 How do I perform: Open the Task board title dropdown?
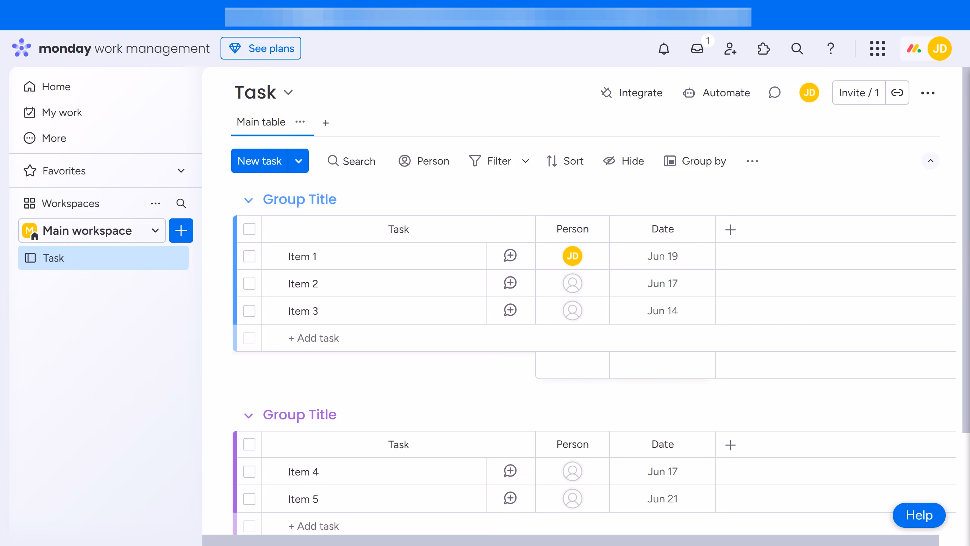pyautogui.click(x=288, y=93)
